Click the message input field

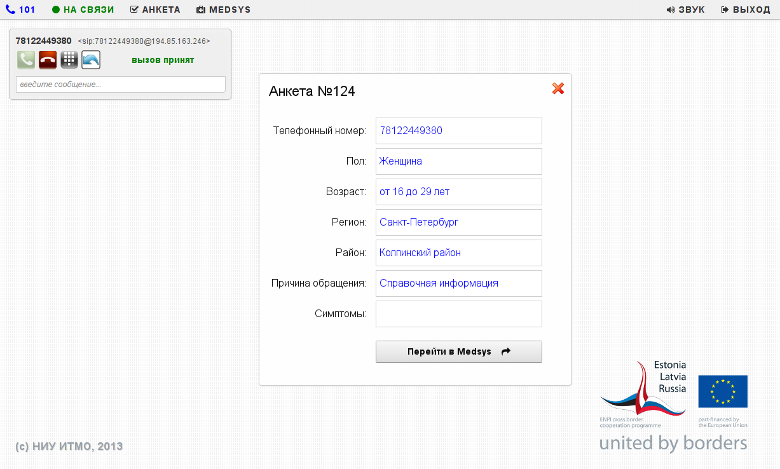(x=121, y=85)
